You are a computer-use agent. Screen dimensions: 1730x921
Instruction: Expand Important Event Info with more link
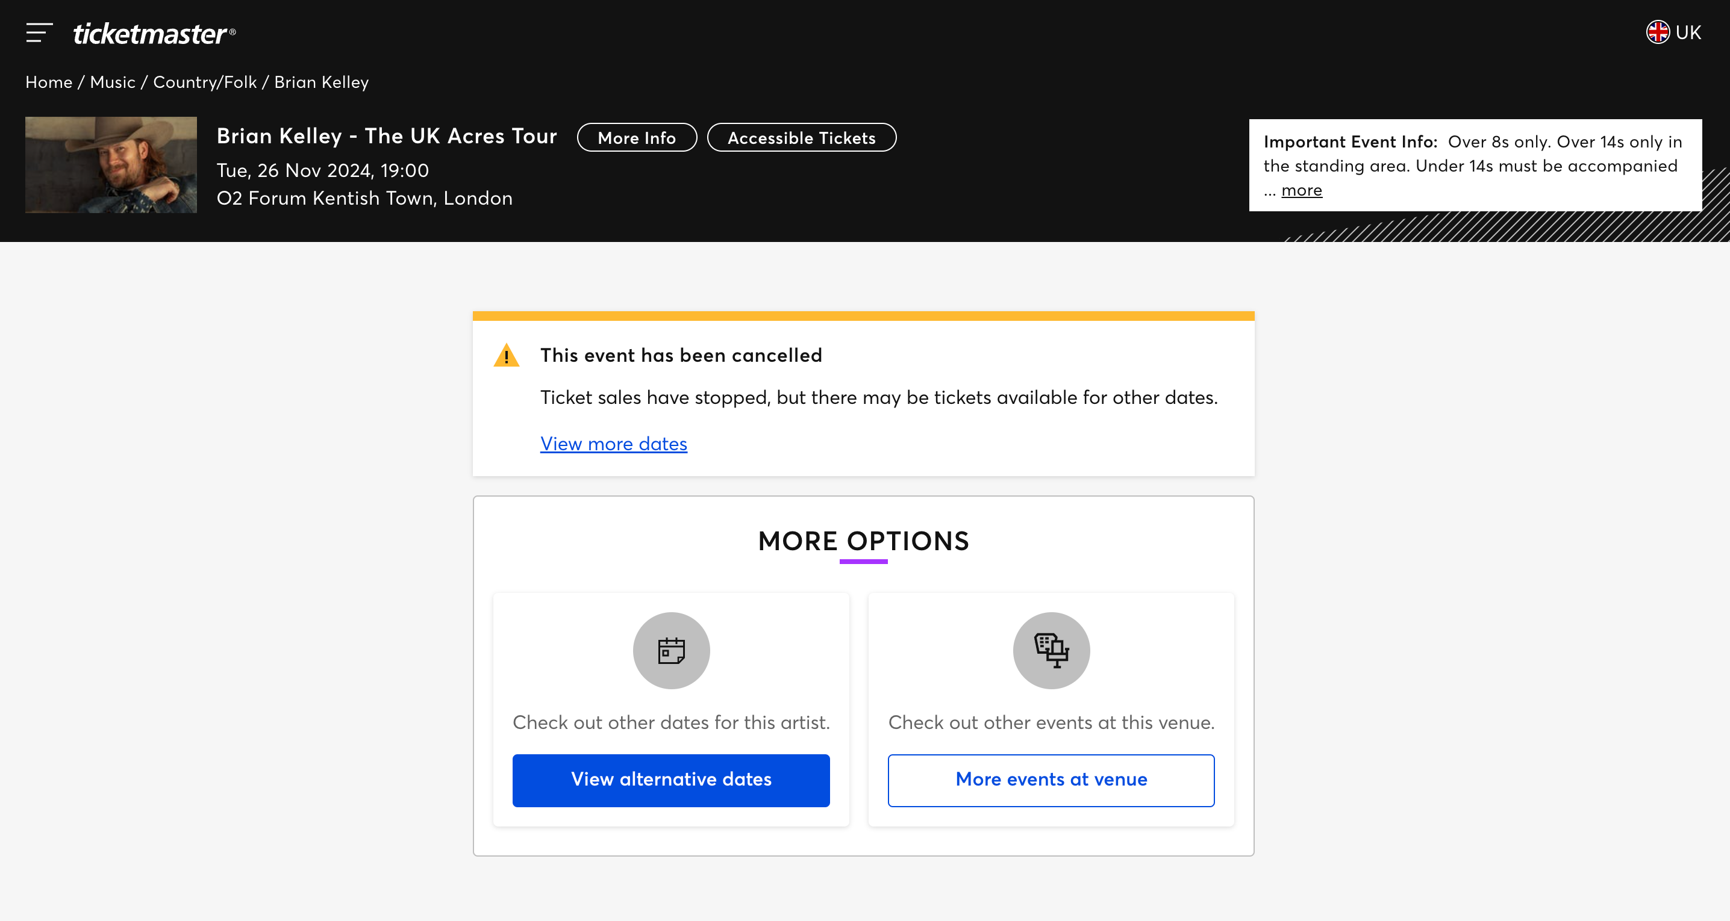click(x=1301, y=191)
